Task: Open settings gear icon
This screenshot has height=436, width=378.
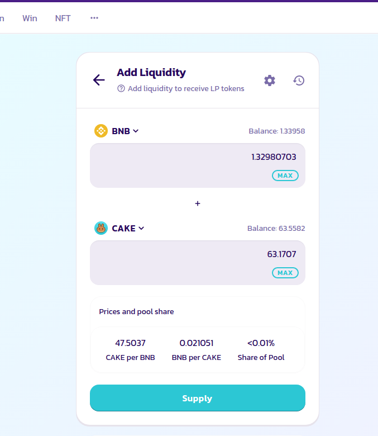Action: (270, 80)
